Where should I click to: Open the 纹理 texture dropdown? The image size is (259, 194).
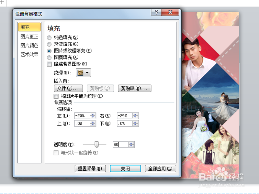[84, 73]
